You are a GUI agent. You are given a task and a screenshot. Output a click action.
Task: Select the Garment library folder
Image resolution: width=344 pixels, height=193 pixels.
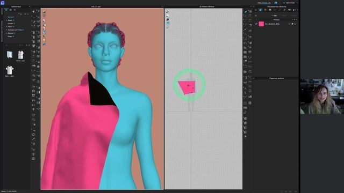(11, 17)
